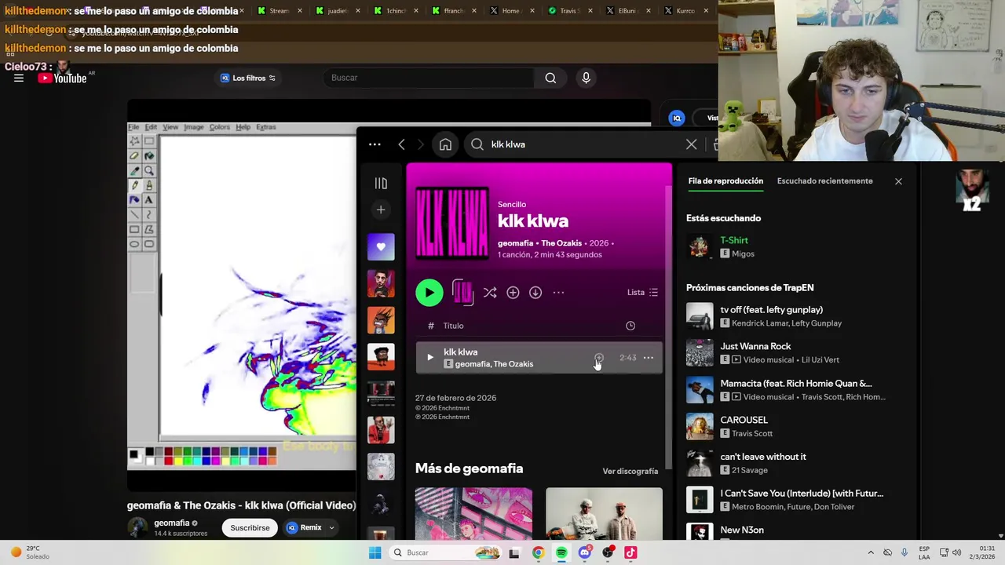Open geomafia channel name on YouTube
Viewport: 1005px width, 565px height.
172,523
